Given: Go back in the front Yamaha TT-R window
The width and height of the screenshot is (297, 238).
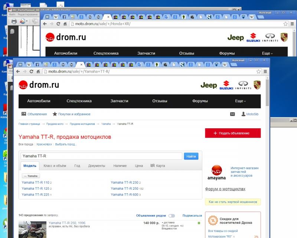Looking at the screenshot, I should tap(18, 71).
